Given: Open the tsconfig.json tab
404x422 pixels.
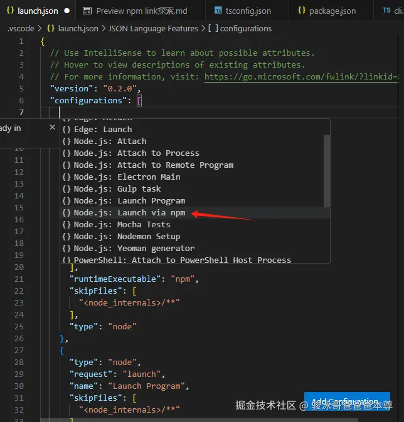Looking at the screenshot, I should click(247, 11).
